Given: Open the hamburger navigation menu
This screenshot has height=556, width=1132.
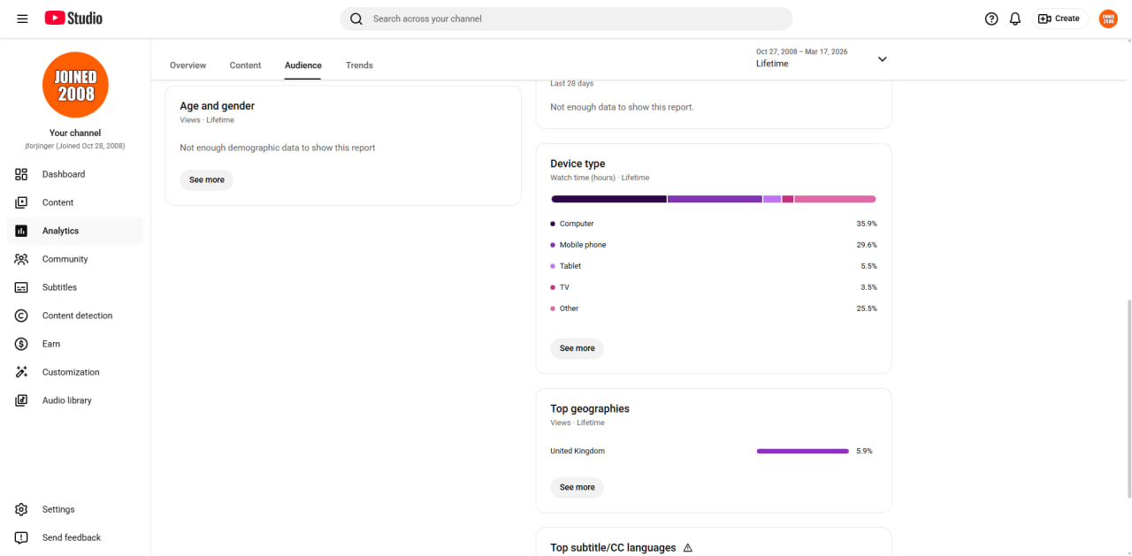Looking at the screenshot, I should tap(22, 19).
